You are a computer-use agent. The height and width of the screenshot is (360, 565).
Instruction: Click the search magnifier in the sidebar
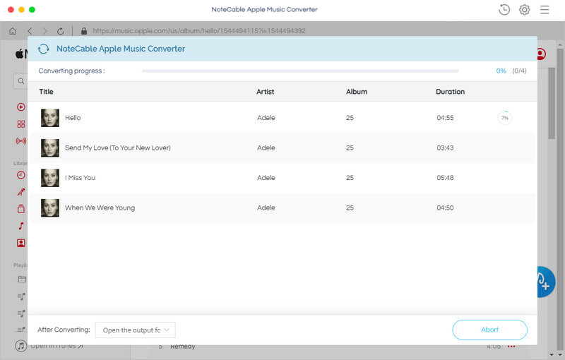tap(21, 81)
